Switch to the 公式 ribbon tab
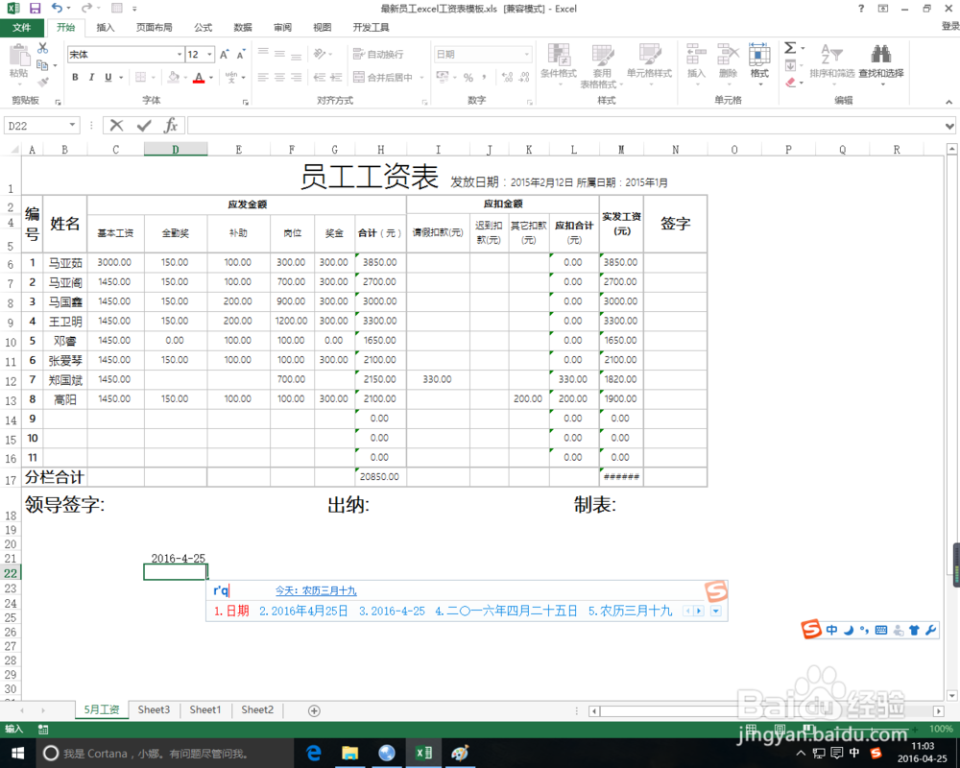 tap(203, 28)
